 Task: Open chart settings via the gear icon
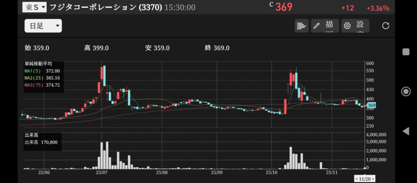click(x=355, y=26)
